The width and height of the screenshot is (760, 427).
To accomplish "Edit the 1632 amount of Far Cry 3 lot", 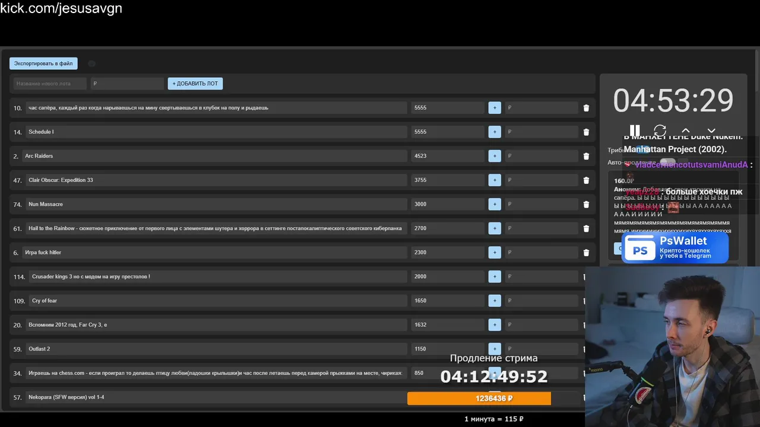I will tap(448, 325).
